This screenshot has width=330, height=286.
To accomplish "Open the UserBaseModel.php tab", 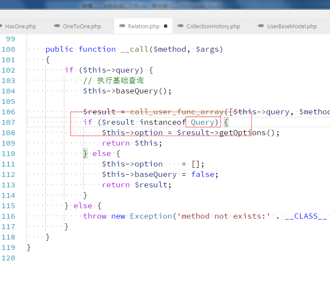I will [x=292, y=27].
